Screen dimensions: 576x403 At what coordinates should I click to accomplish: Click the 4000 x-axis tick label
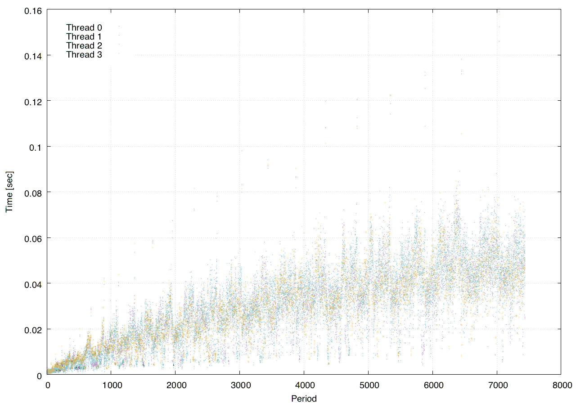tap(304, 385)
